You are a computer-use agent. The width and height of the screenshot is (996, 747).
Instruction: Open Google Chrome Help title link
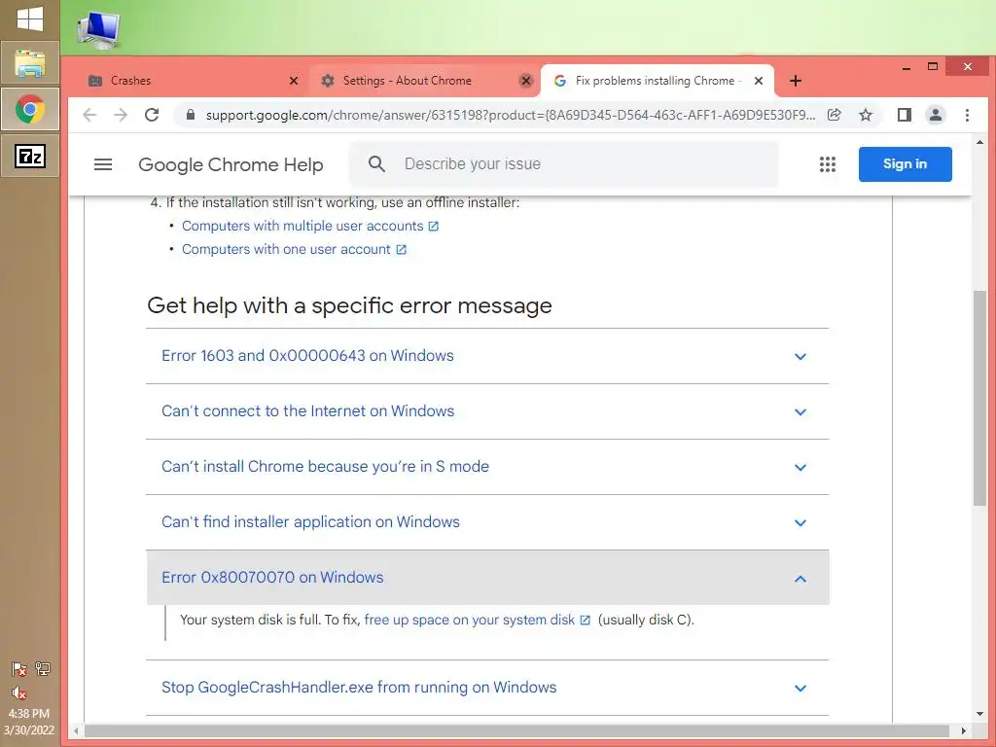[x=231, y=164]
